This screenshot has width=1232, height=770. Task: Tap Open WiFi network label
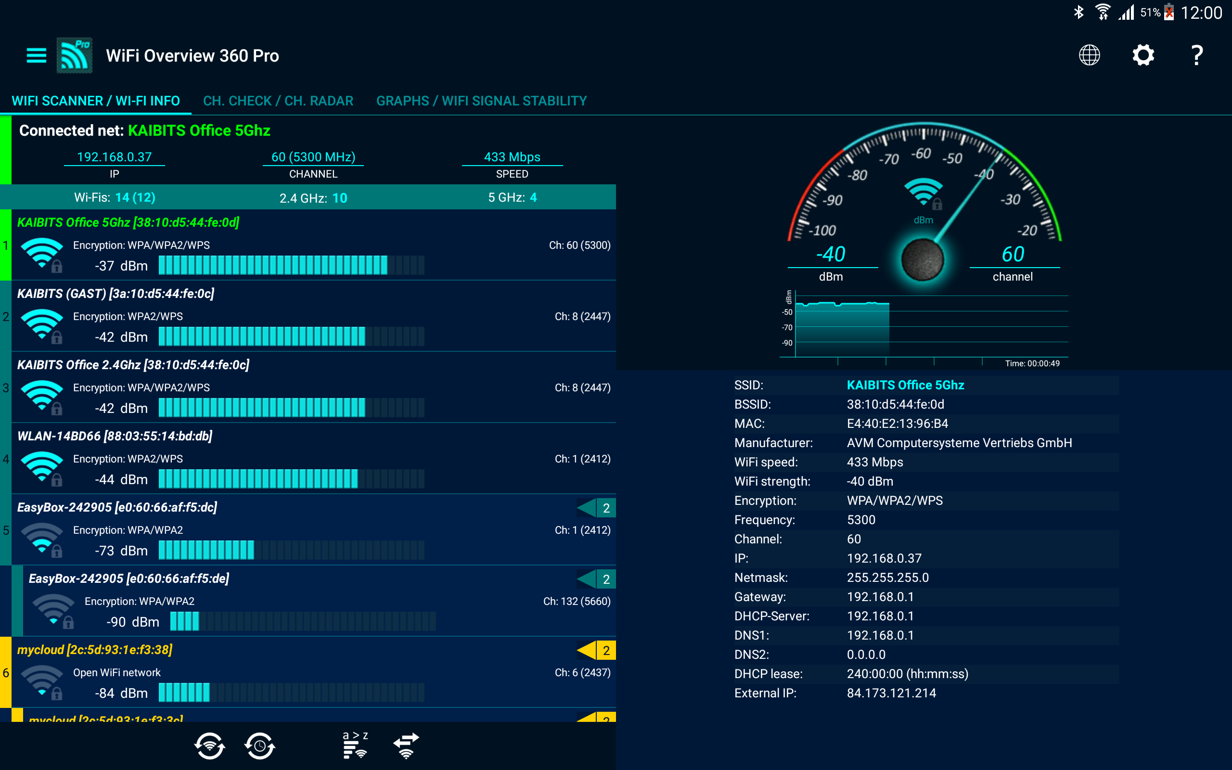(116, 673)
